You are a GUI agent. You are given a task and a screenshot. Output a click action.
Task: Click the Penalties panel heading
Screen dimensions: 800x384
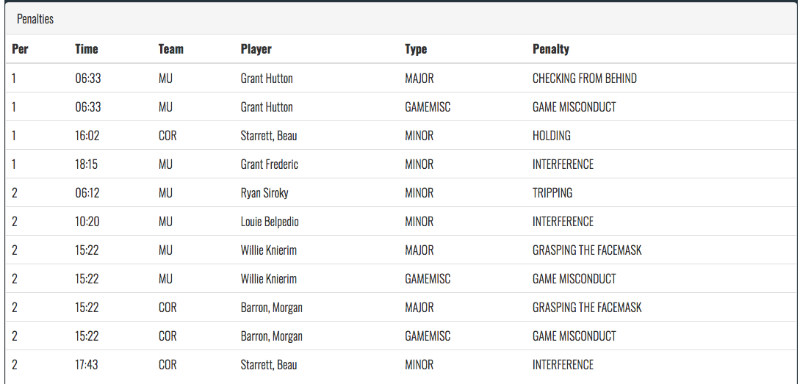pyautogui.click(x=35, y=19)
